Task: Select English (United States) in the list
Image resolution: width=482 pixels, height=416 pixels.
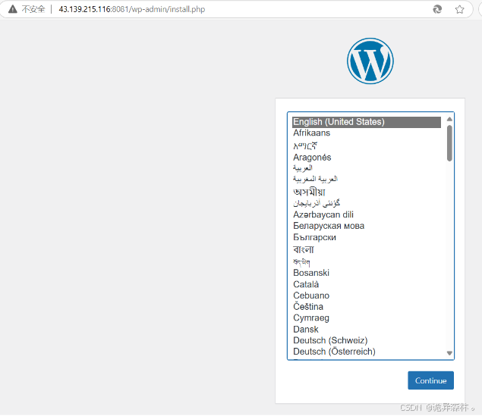Action: (x=367, y=122)
